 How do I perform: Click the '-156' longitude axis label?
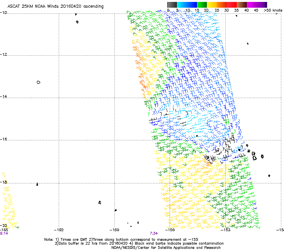point(170,230)
